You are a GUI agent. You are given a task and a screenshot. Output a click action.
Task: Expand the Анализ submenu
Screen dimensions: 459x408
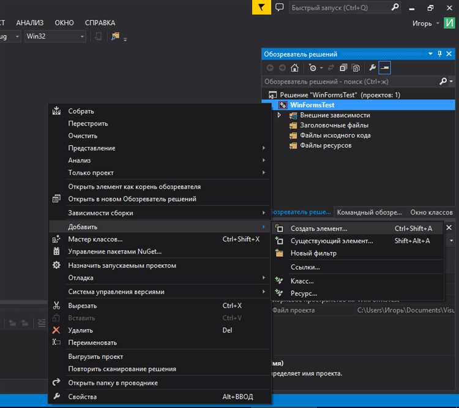click(x=160, y=161)
